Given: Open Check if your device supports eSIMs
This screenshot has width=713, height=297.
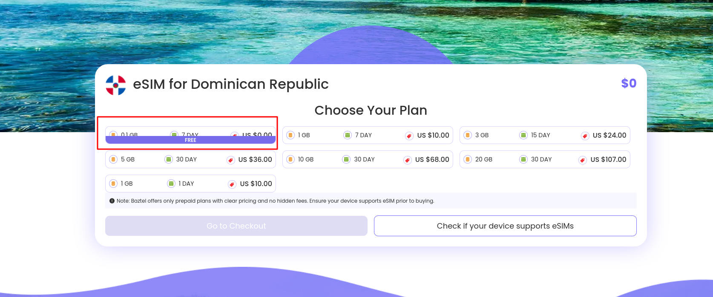Looking at the screenshot, I should coord(505,226).
